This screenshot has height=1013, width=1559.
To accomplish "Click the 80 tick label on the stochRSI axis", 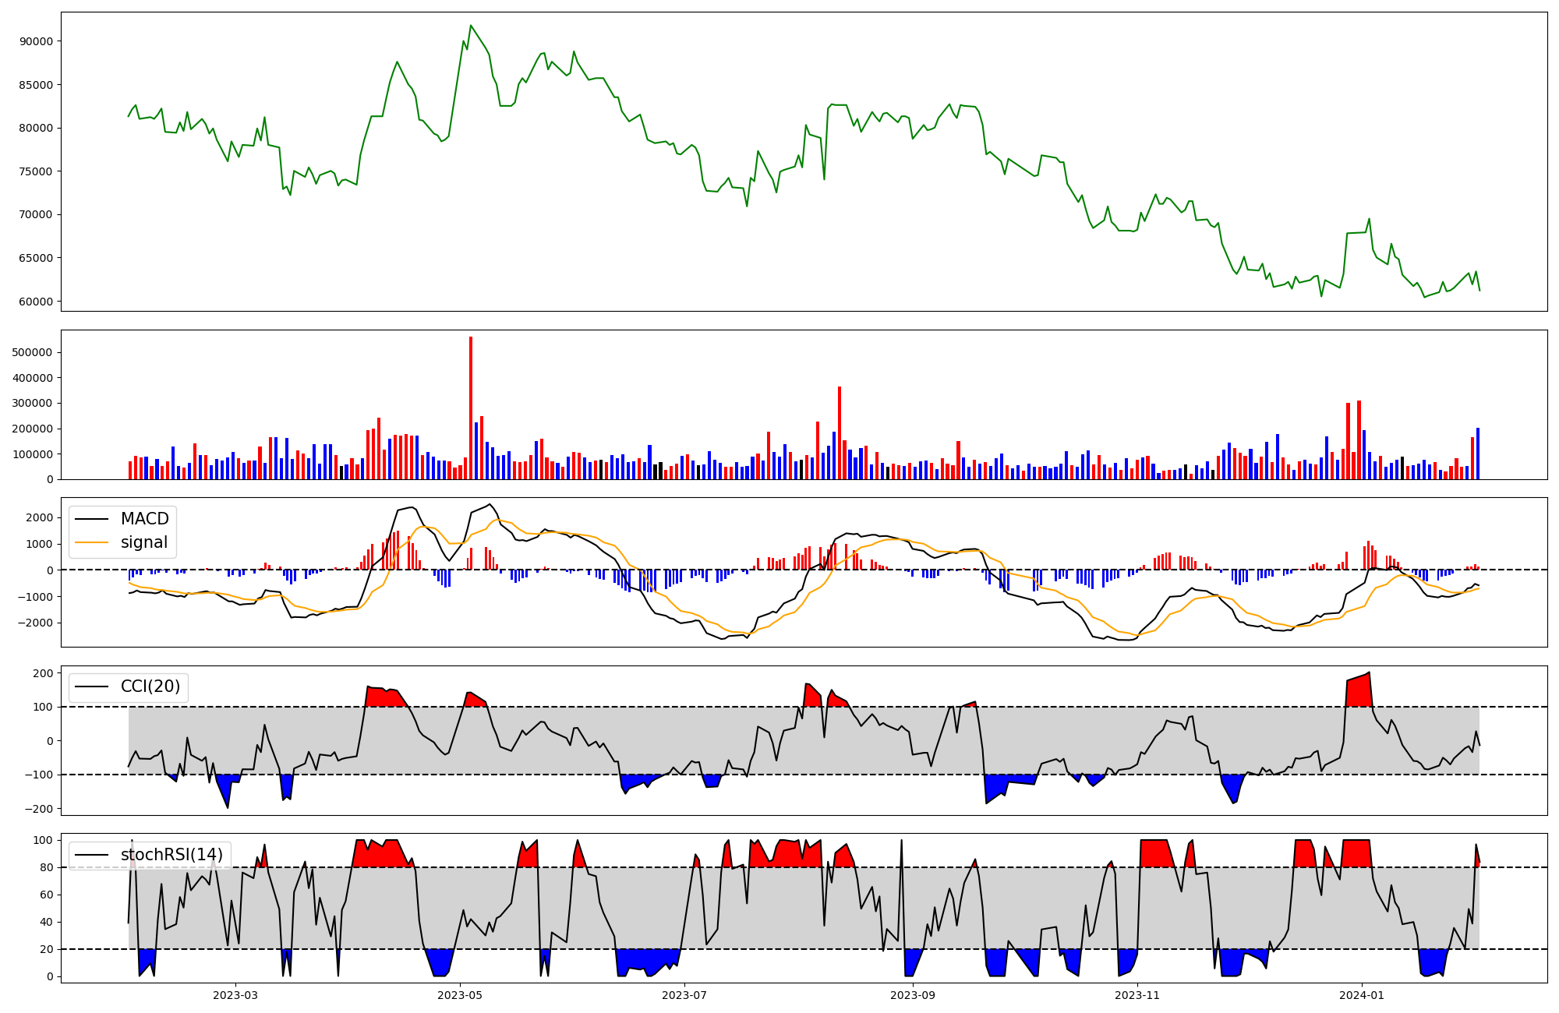I will click(45, 867).
